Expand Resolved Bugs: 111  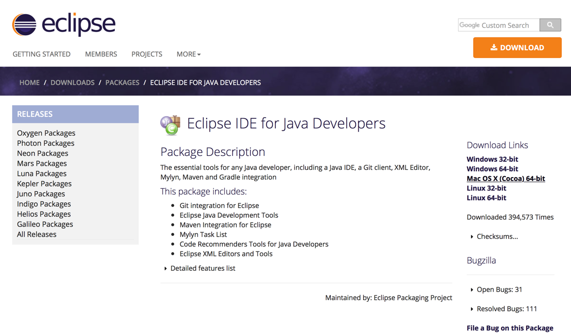(x=506, y=309)
